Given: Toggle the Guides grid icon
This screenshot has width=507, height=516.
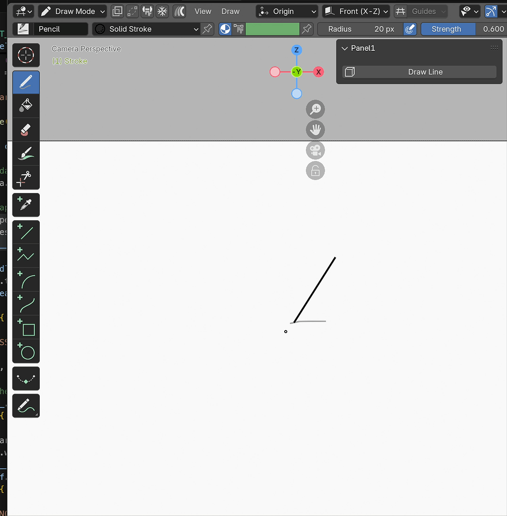Looking at the screenshot, I should pos(400,11).
